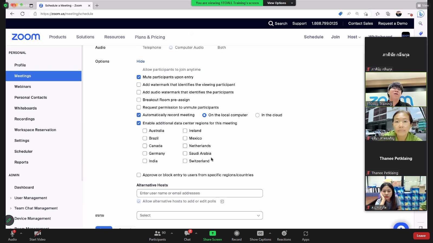
Task: Close the Schedule a Meeting tab
Action: (89, 5)
